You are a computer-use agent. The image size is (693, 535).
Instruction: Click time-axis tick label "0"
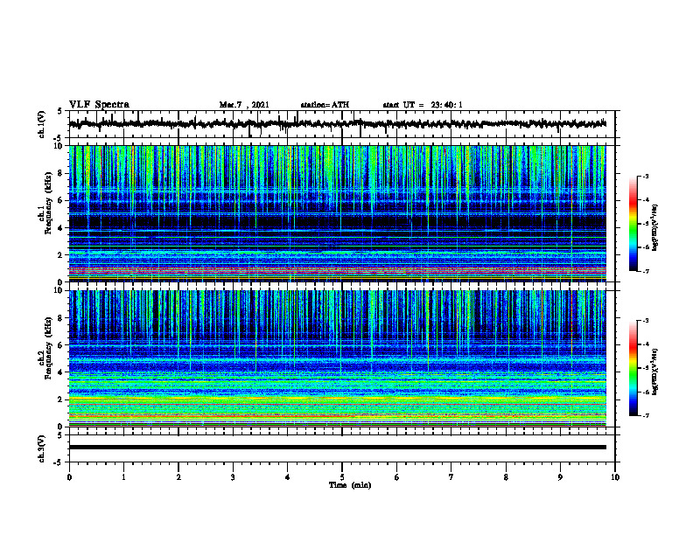point(69,477)
